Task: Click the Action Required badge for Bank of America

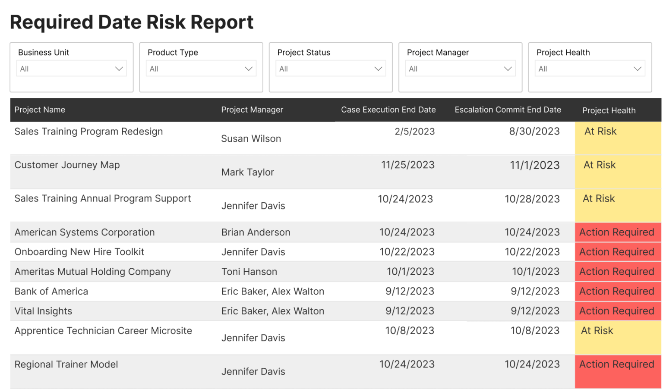Action: coord(616,292)
